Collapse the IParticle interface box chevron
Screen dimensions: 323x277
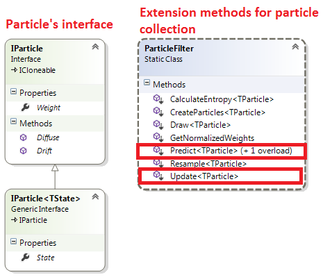click(95, 47)
